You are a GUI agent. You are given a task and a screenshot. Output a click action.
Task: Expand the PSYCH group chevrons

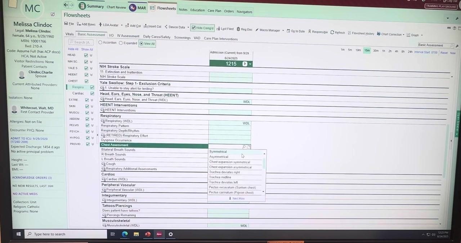click(92, 132)
